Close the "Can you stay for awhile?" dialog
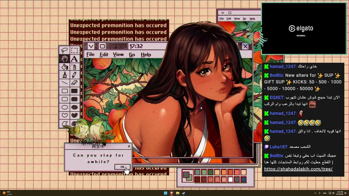The width and height of the screenshot is (349, 196). coord(129,146)
